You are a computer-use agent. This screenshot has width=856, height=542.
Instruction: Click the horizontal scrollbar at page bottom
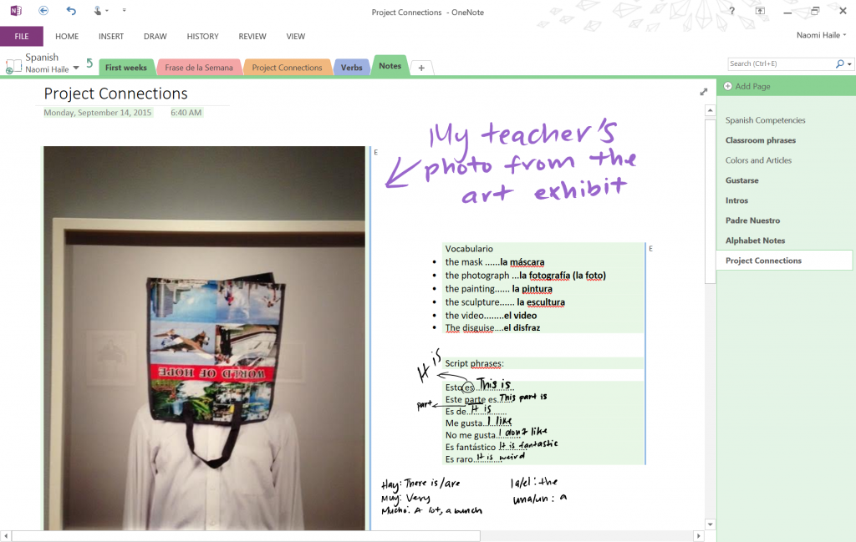[x=251, y=536]
